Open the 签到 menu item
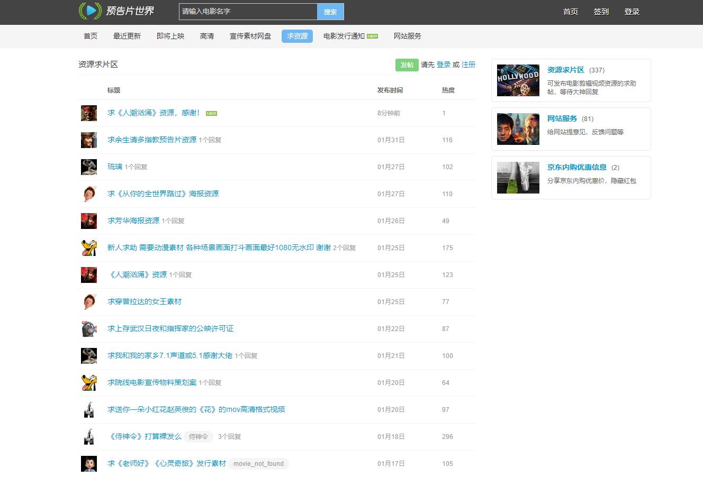 click(x=601, y=11)
